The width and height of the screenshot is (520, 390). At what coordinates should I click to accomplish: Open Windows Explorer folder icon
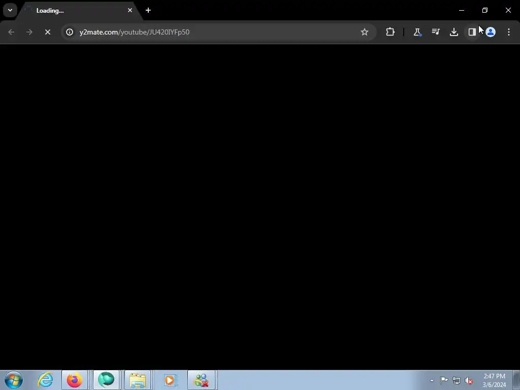[138, 380]
